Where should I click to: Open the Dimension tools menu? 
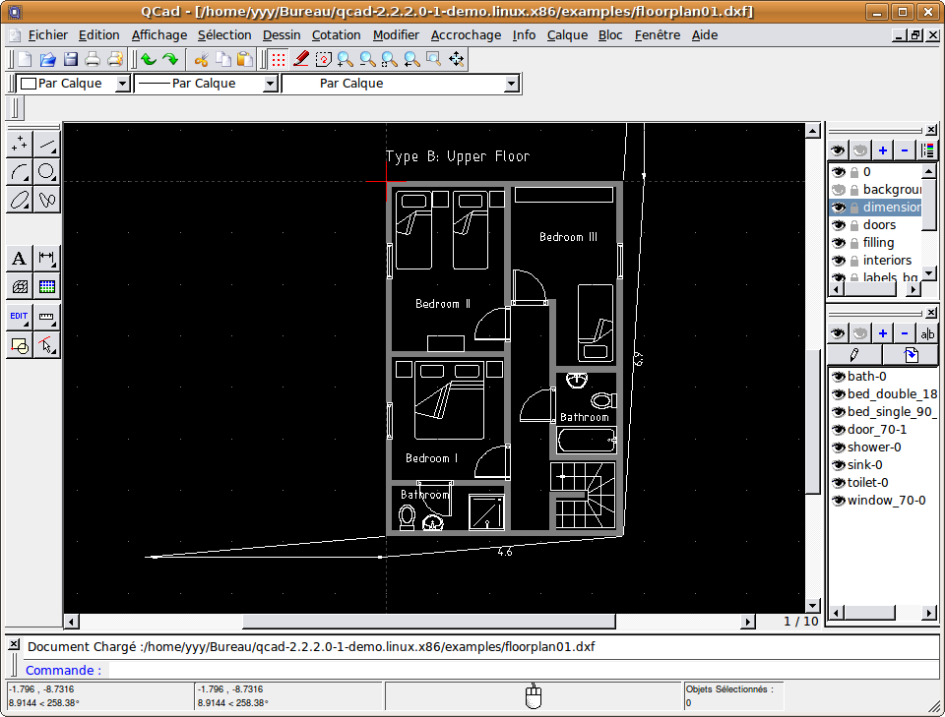tap(46, 259)
